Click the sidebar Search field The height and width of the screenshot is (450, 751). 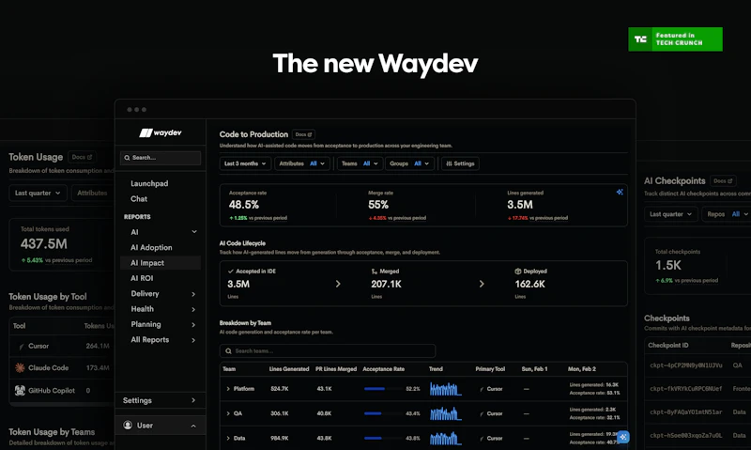tap(161, 158)
